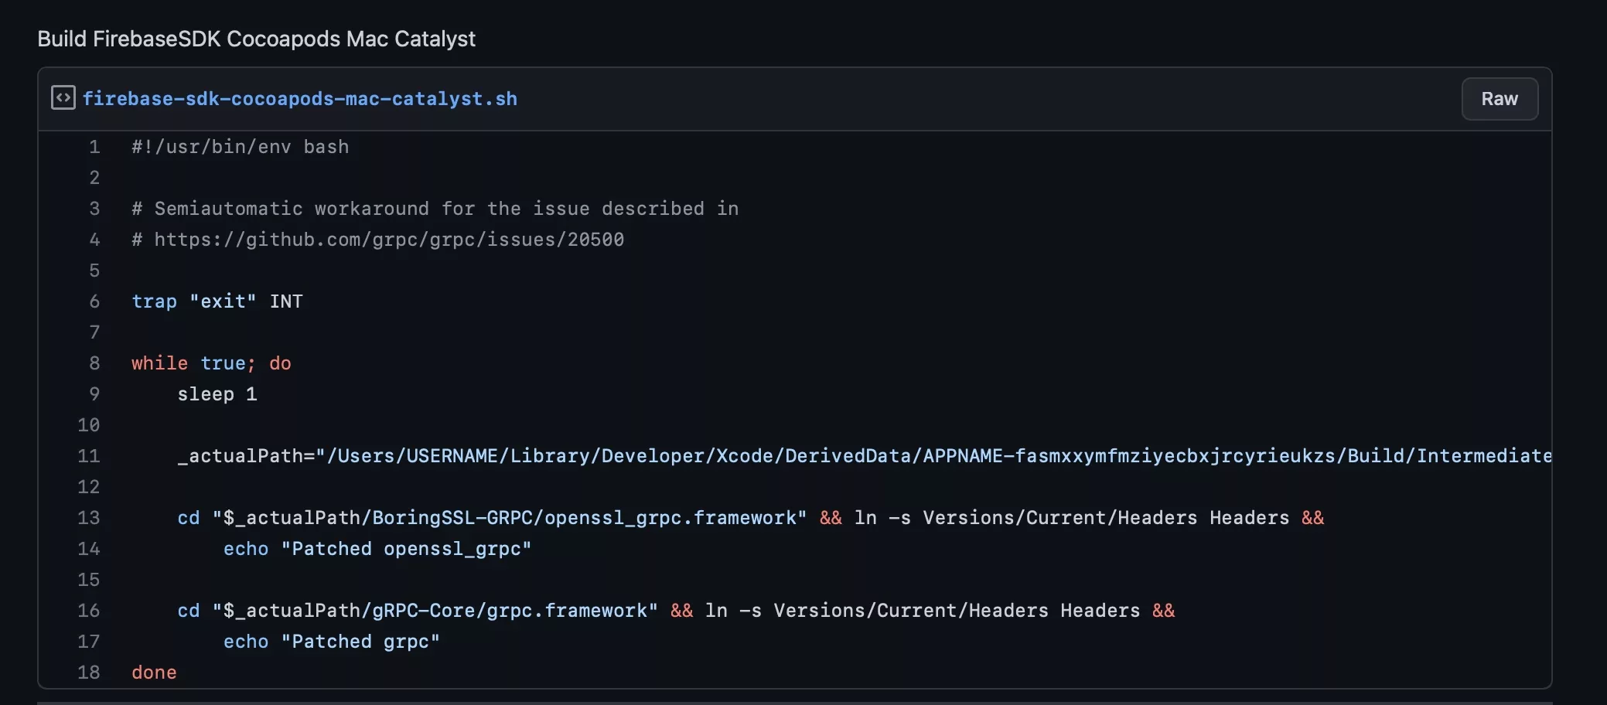Screen dimensions: 1607x705
Task: Click the '#!/usr/bin/env bash' shebang line
Action: point(241,147)
